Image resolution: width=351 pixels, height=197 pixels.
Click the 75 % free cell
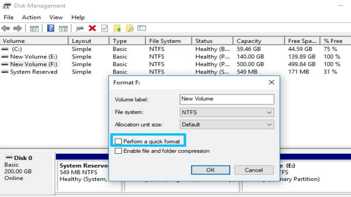click(x=330, y=49)
